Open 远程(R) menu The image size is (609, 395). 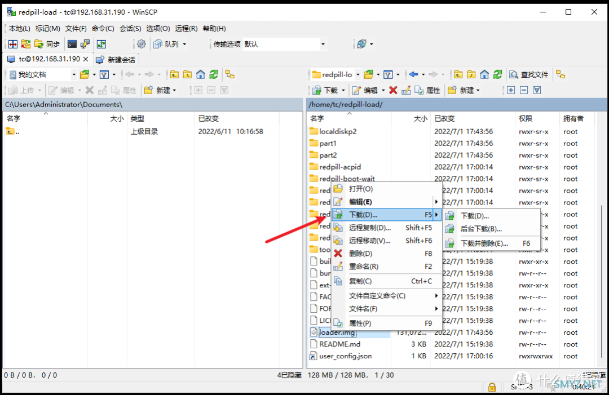click(x=186, y=28)
